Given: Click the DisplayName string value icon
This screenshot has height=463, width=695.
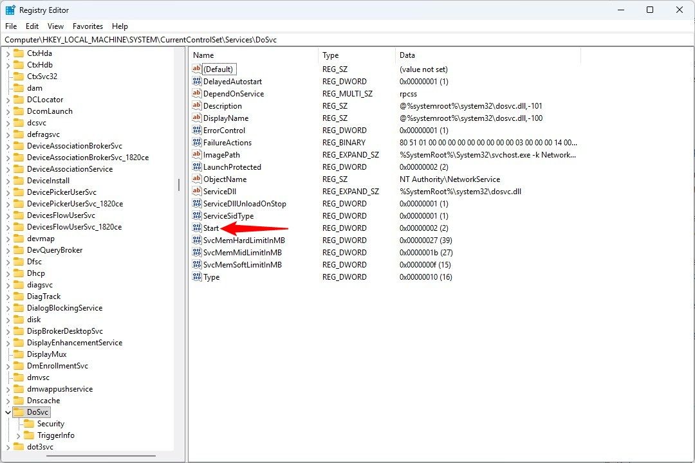Looking at the screenshot, I should (197, 118).
